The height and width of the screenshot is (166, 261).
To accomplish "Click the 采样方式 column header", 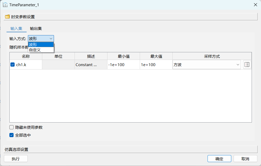I will tap(212, 56).
